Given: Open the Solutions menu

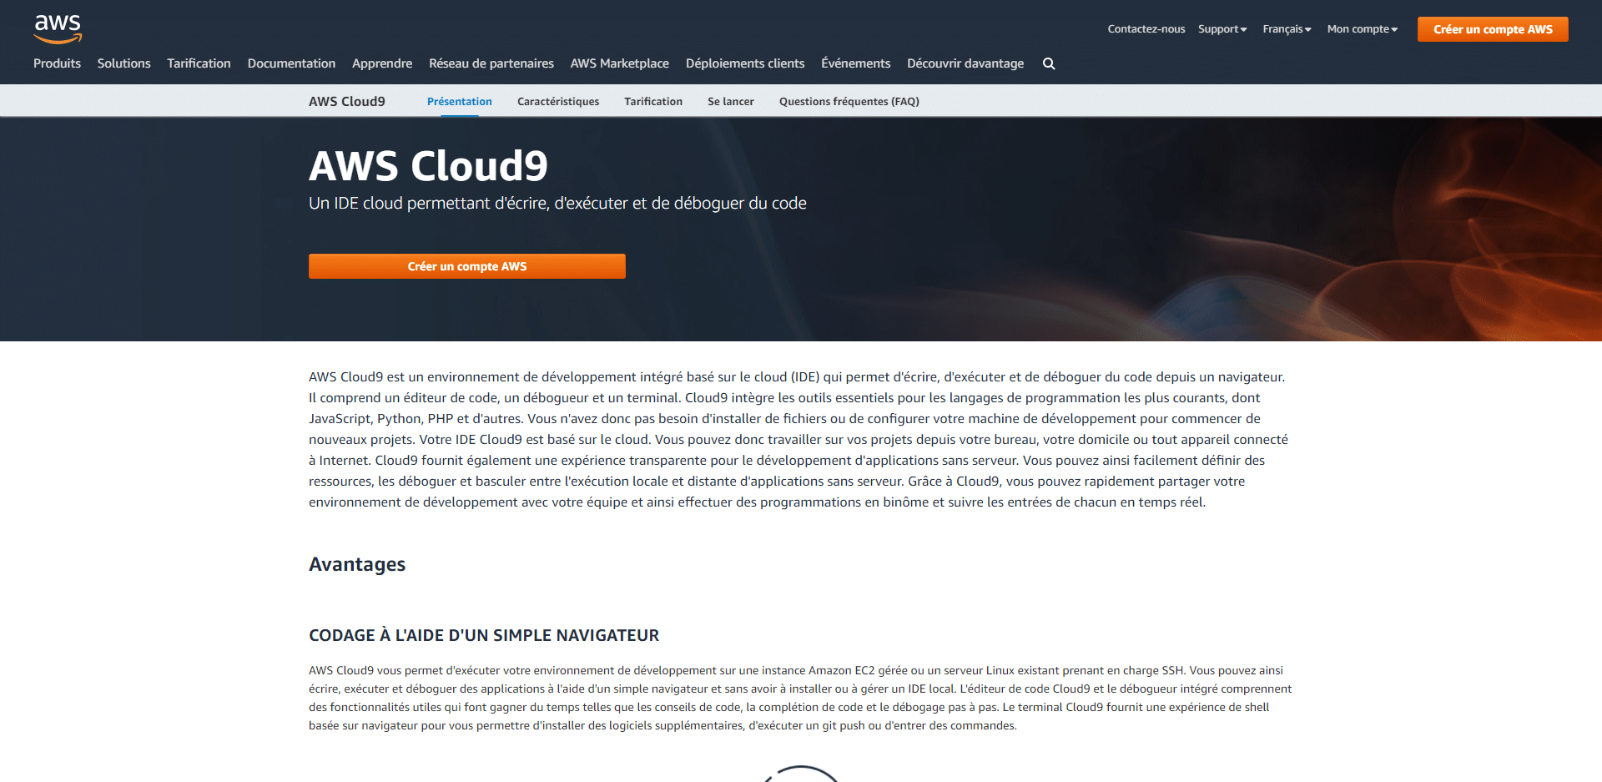Looking at the screenshot, I should 123,63.
